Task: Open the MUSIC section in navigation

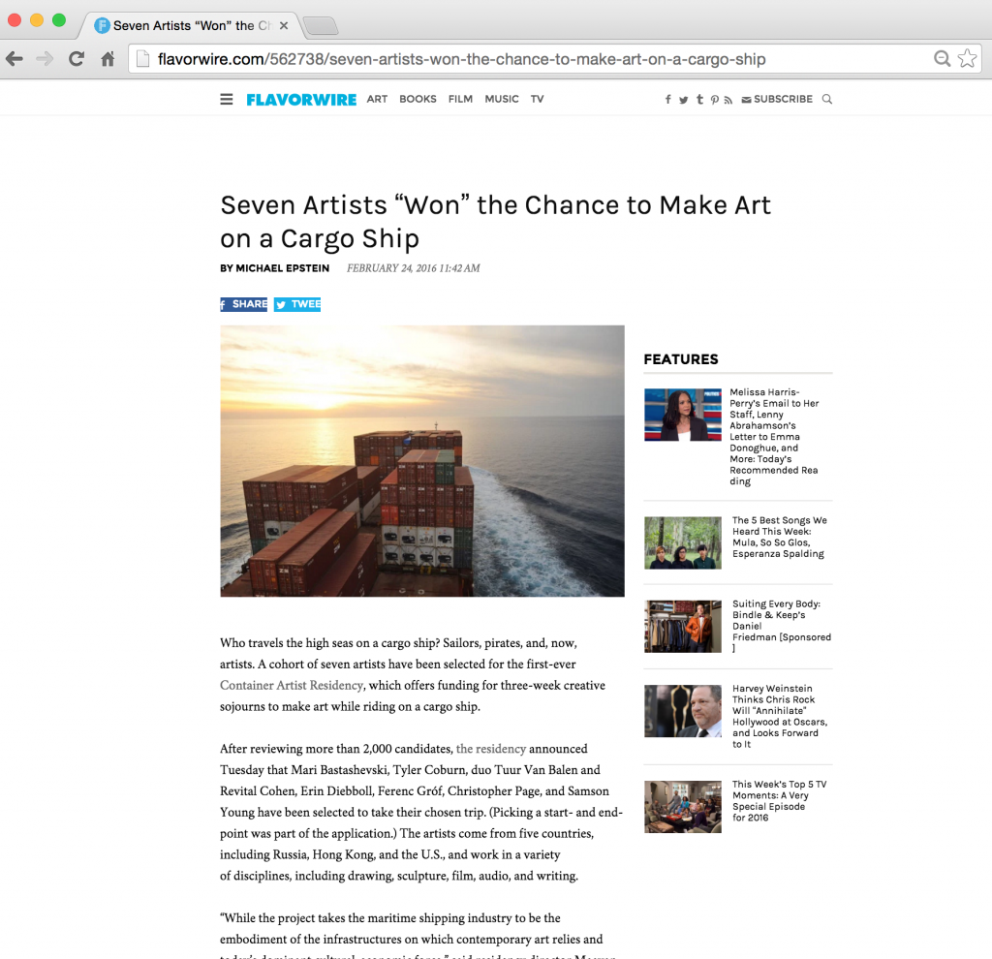Action: coord(502,100)
